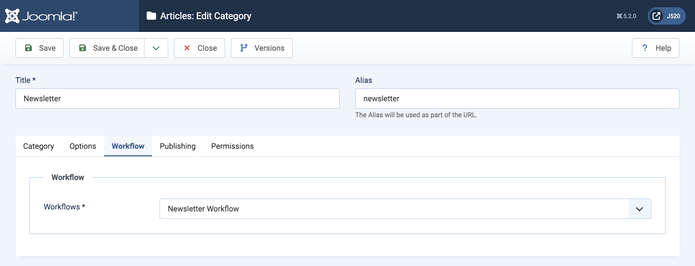Image resolution: width=695 pixels, height=266 pixels.
Task: Open the J520 site preview link
Action: (x=667, y=16)
